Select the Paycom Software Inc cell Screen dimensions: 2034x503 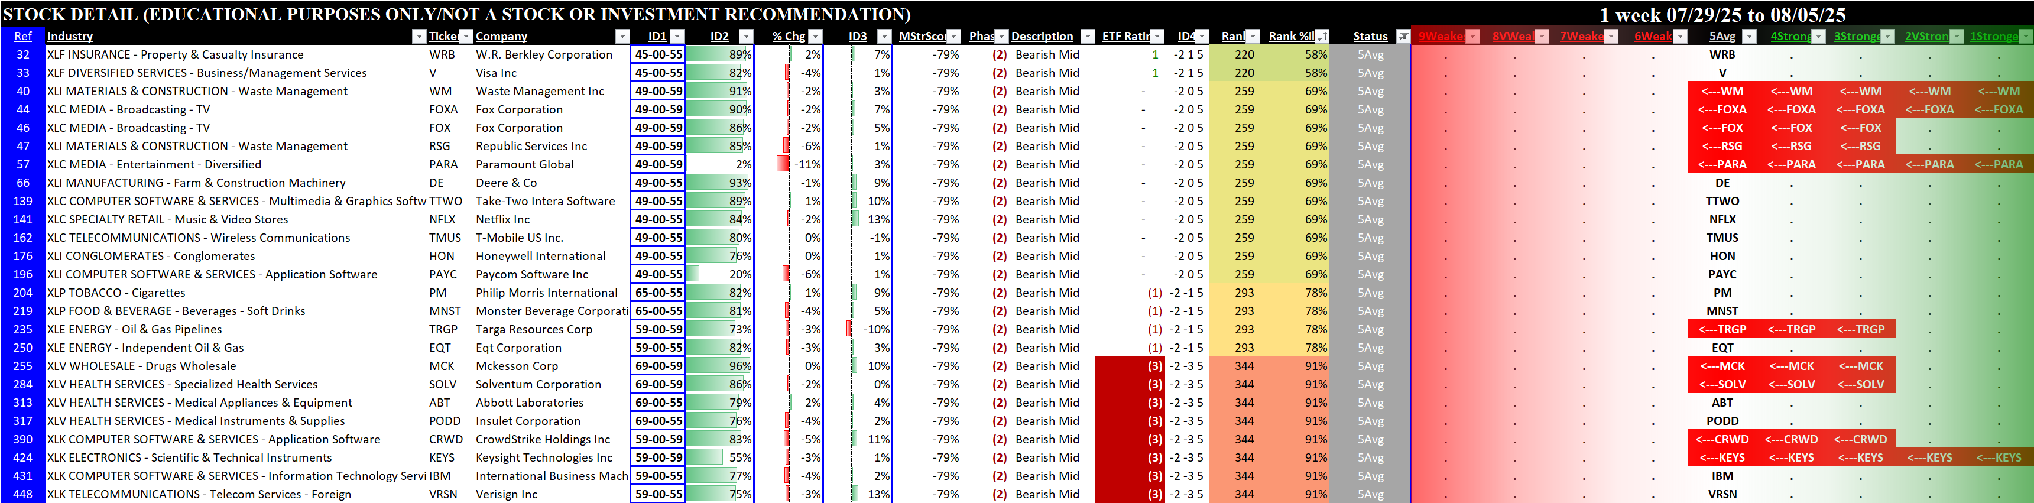552,275
